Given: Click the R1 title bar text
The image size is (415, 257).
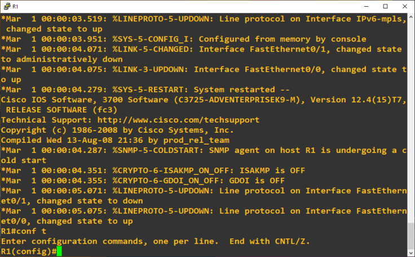Looking at the screenshot, I should click(x=15, y=6).
